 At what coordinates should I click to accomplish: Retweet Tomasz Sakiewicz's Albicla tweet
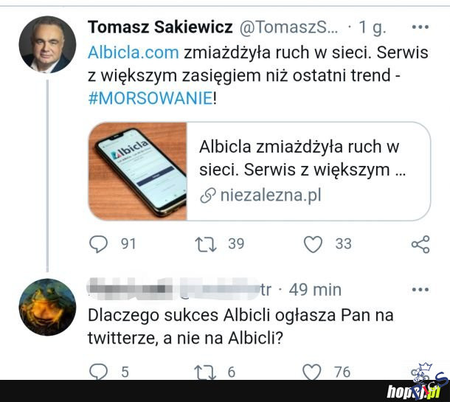point(206,244)
